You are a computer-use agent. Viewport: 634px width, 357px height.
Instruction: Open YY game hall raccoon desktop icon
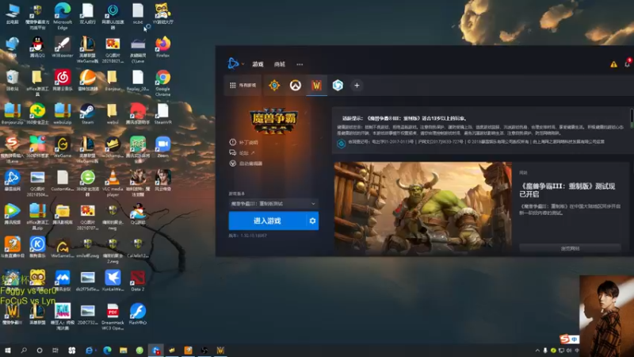pyautogui.click(x=162, y=13)
